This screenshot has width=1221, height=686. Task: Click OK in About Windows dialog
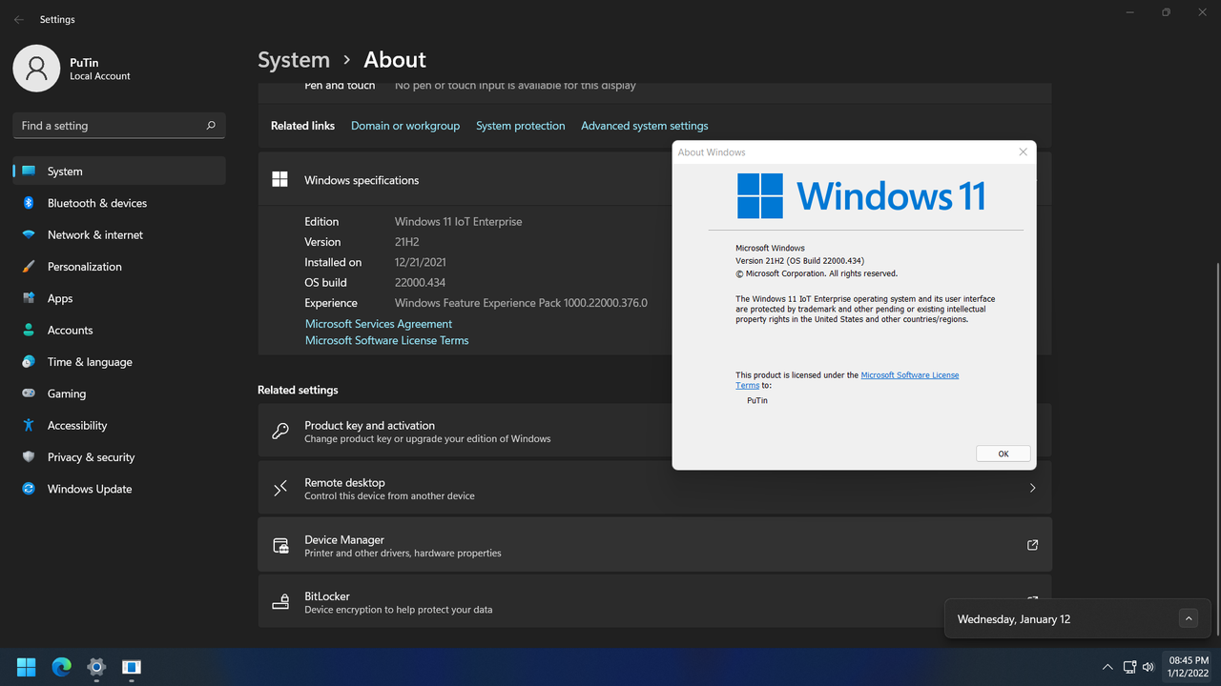point(1003,454)
